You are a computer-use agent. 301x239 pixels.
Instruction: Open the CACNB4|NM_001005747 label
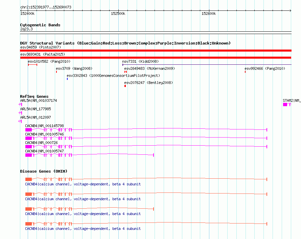(44, 151)
